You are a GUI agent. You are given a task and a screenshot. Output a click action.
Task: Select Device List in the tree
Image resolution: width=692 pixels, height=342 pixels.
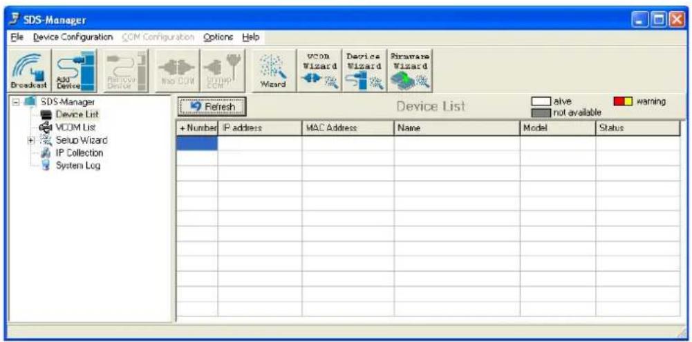pyautogui.click(x=77, y=115)
